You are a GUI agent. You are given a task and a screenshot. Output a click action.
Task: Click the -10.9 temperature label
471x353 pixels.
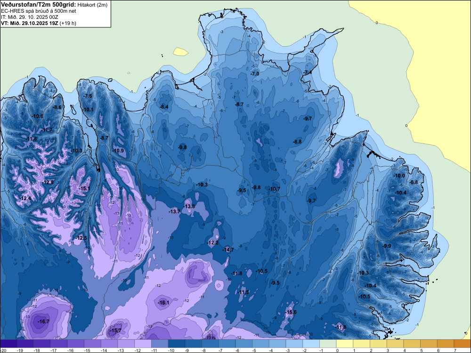tap(118, 151)
